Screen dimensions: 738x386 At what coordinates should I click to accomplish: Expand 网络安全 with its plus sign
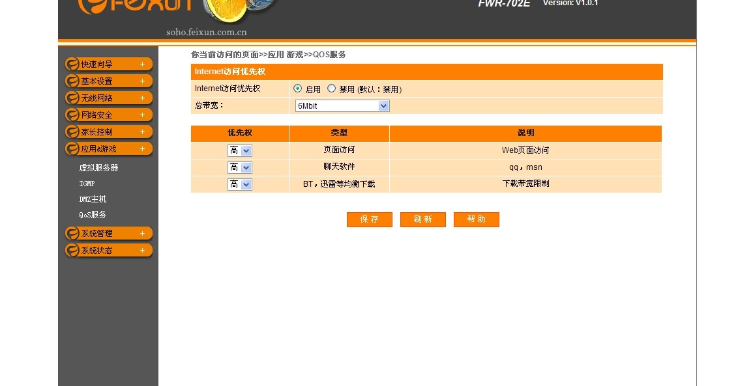coord(142,115)
